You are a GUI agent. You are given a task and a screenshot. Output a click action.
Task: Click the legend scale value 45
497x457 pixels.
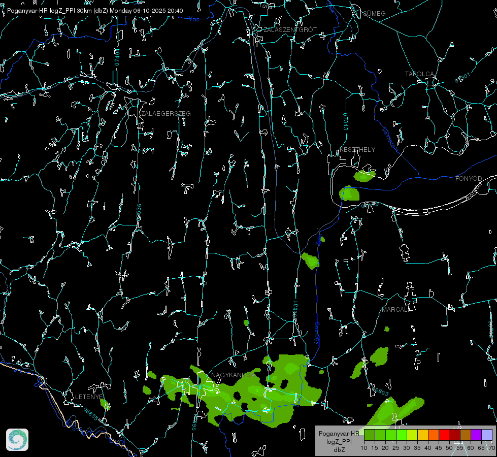[439, 448]
